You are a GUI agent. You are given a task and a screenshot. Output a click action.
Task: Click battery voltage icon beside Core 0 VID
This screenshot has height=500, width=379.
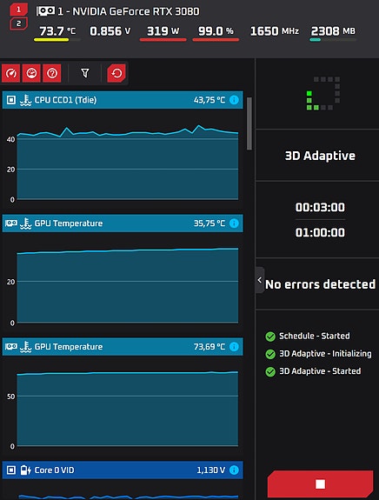pyautogui.click(x=25, y=470)
